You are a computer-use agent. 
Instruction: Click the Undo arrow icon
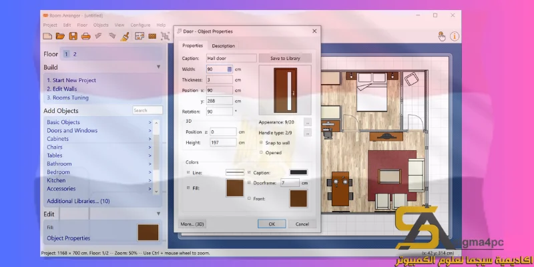[x=98, y=35]
